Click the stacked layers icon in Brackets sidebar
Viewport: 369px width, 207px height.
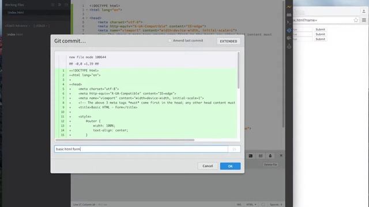click(289, 47)
